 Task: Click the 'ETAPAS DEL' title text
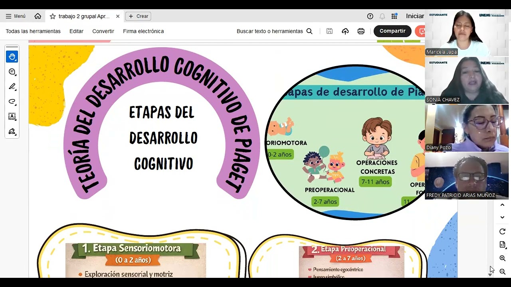pos(162,113)
